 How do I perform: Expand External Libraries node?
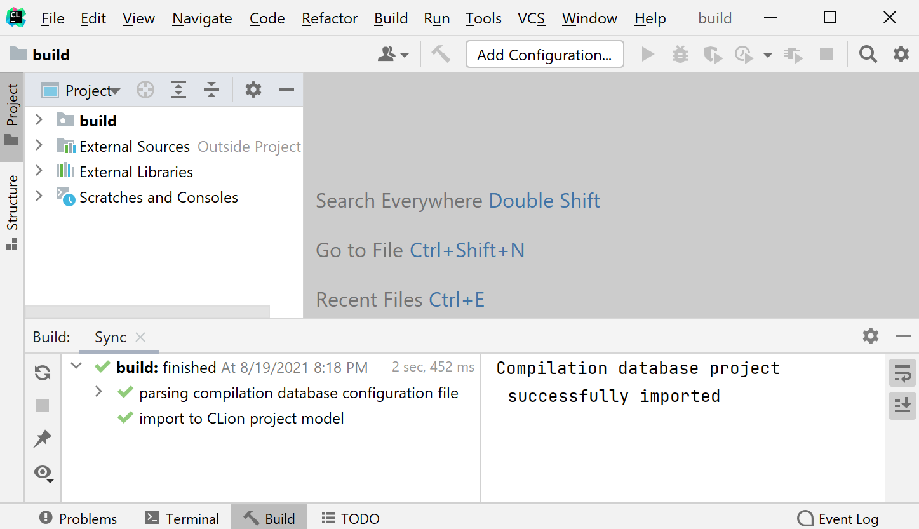[x=39, y=171]
